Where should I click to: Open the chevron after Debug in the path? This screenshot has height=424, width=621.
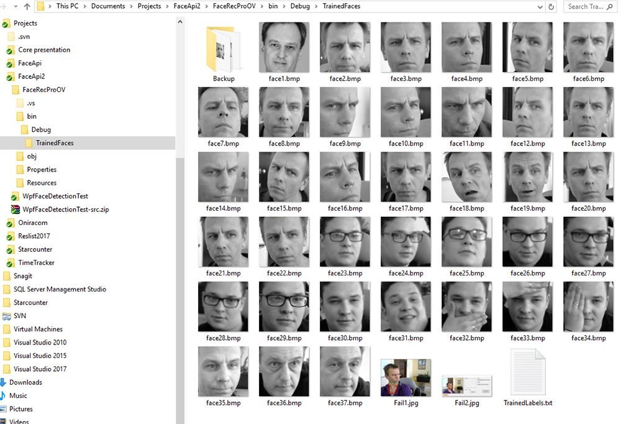(315, 6)
